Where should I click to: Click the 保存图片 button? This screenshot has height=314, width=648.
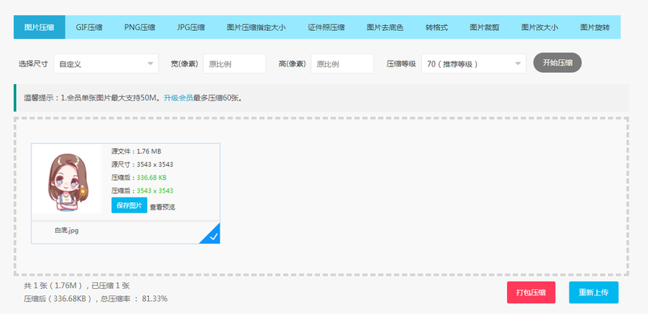[x=130, y=206]
